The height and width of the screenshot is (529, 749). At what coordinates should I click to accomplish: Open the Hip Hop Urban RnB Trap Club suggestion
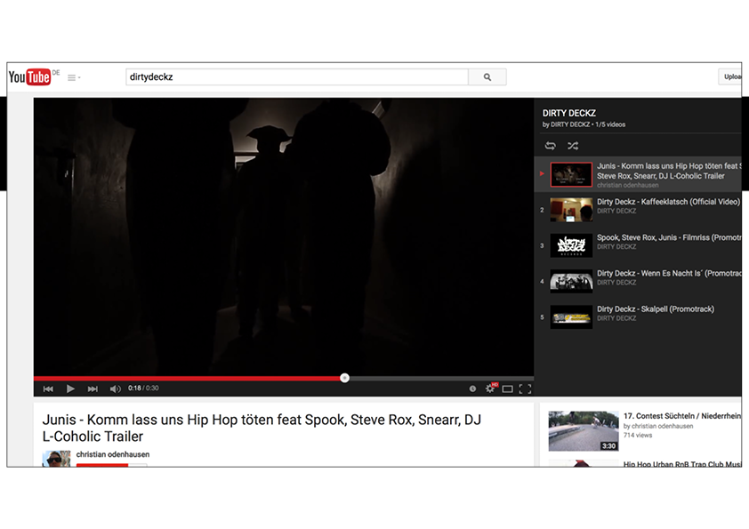[682, 463]
